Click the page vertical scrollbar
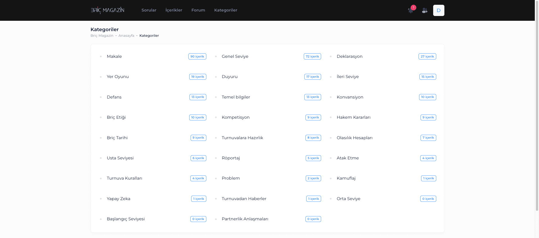 (x=537, y=105)
